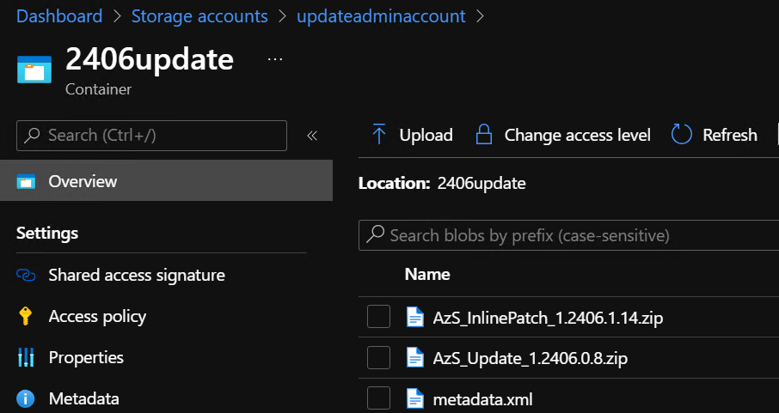Click the Properties sliders icon
The height and width of the screenshot is (413, 779).
tap(26, 358)
